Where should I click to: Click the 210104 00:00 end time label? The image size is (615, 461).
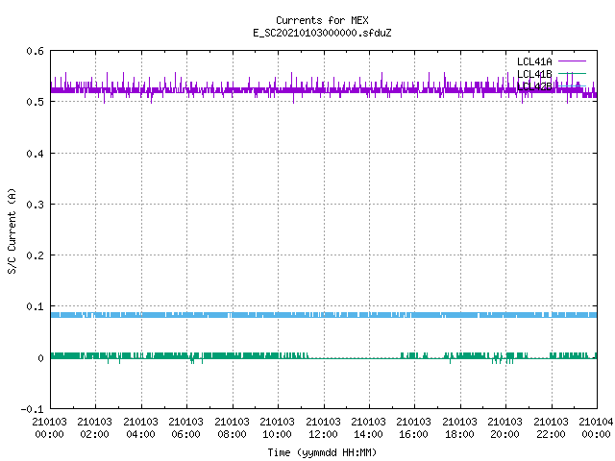596,428
